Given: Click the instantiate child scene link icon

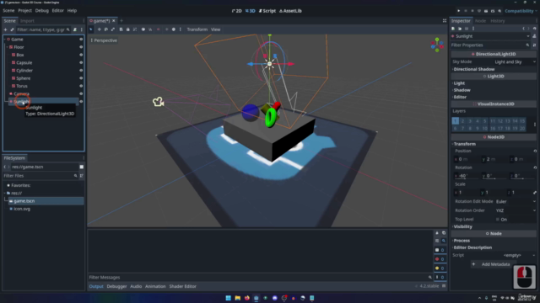Looking at the screenshot, I should coord(12,29).
